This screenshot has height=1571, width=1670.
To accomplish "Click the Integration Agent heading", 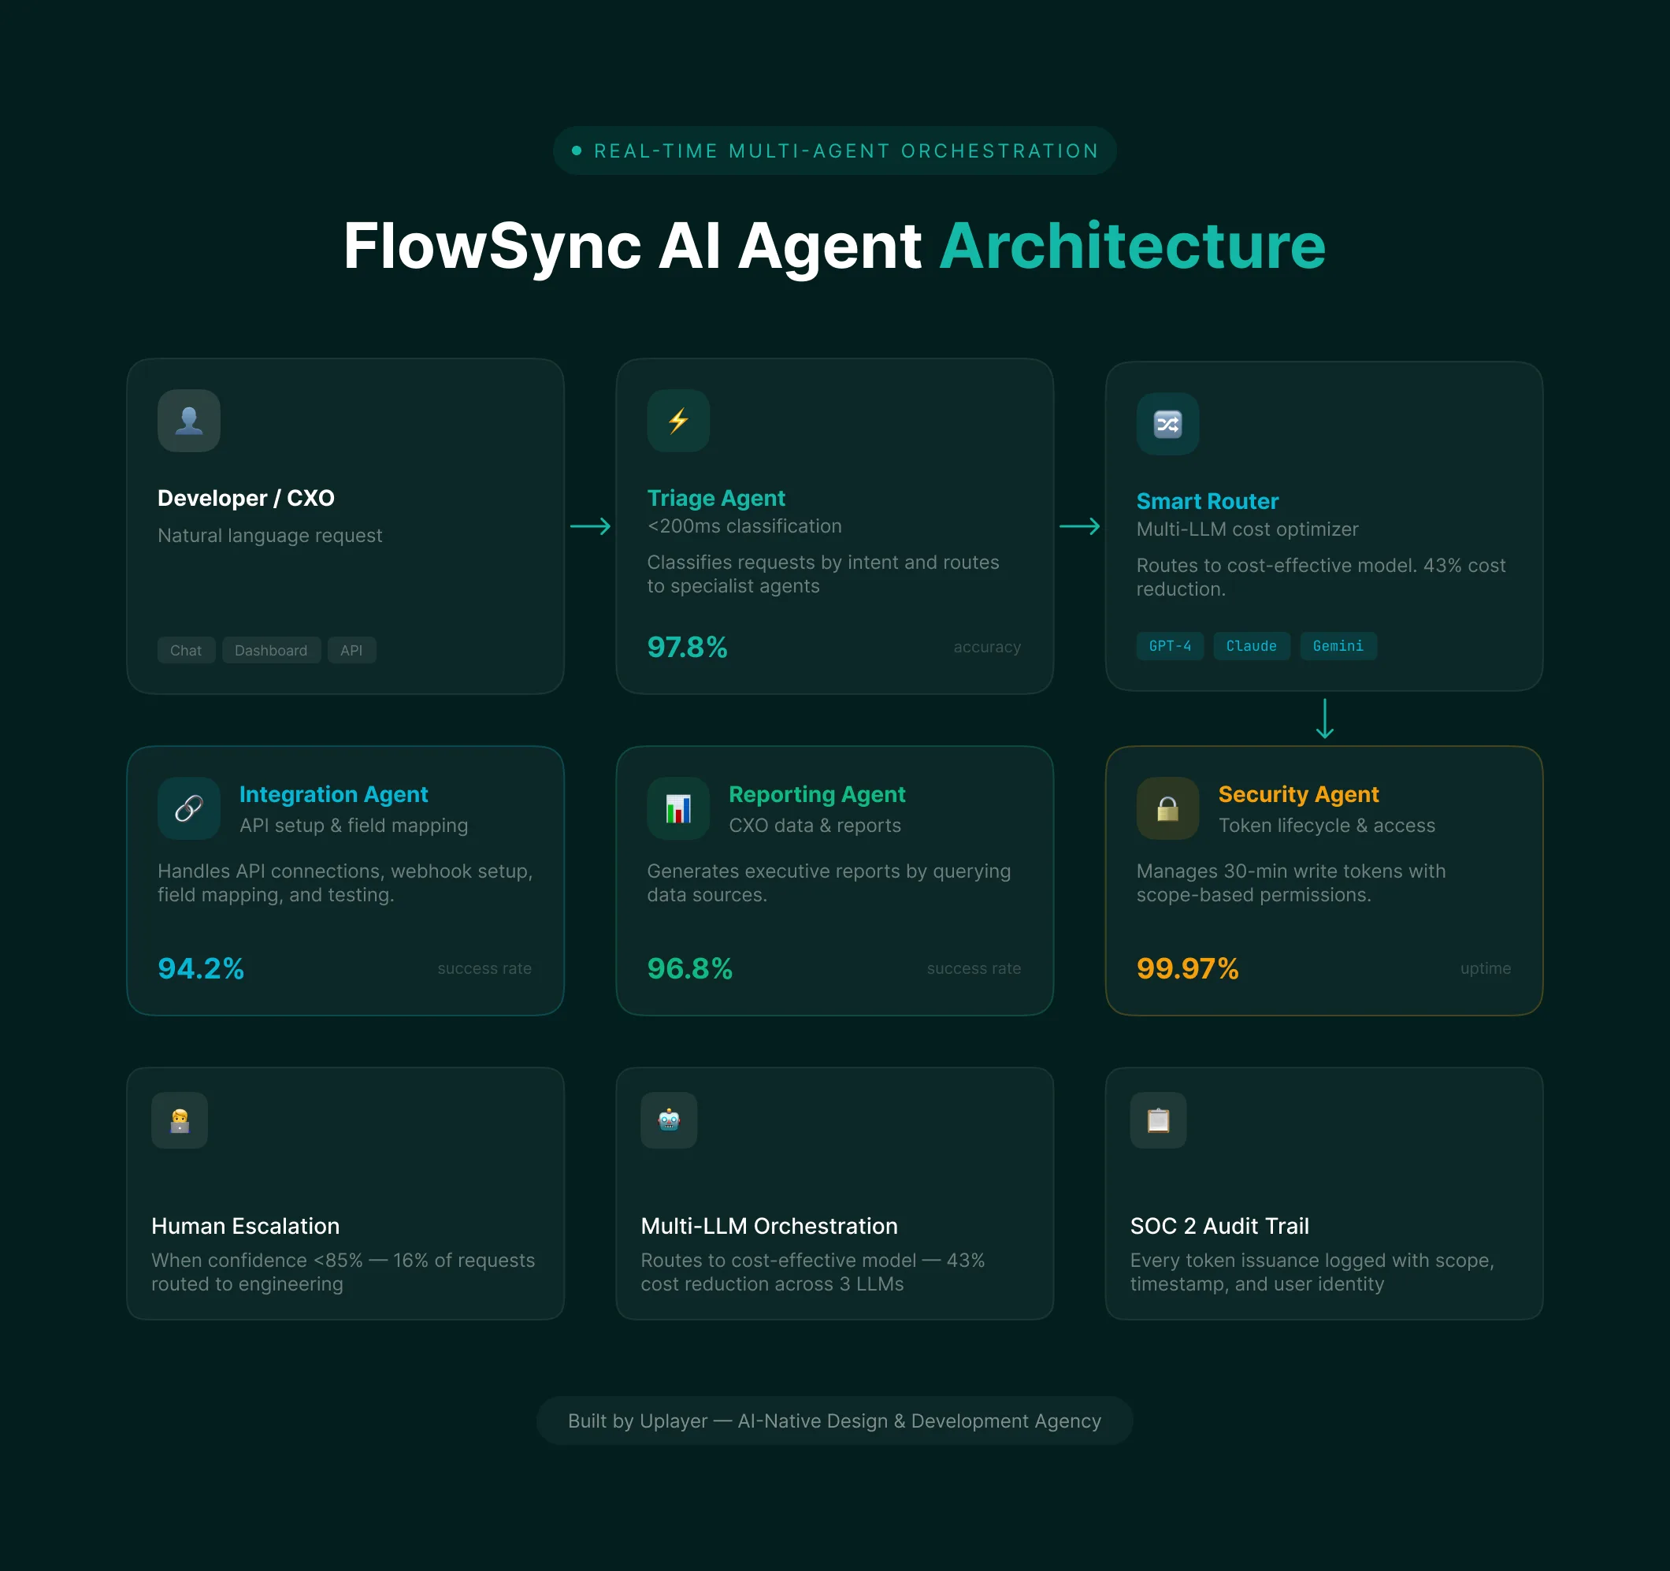I will tap(333, 794).
